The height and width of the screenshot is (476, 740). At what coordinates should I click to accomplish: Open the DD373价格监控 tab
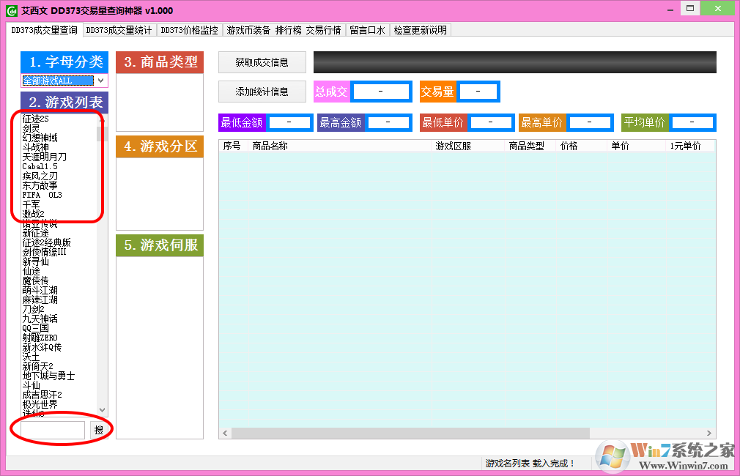click(x=189, y=30)
